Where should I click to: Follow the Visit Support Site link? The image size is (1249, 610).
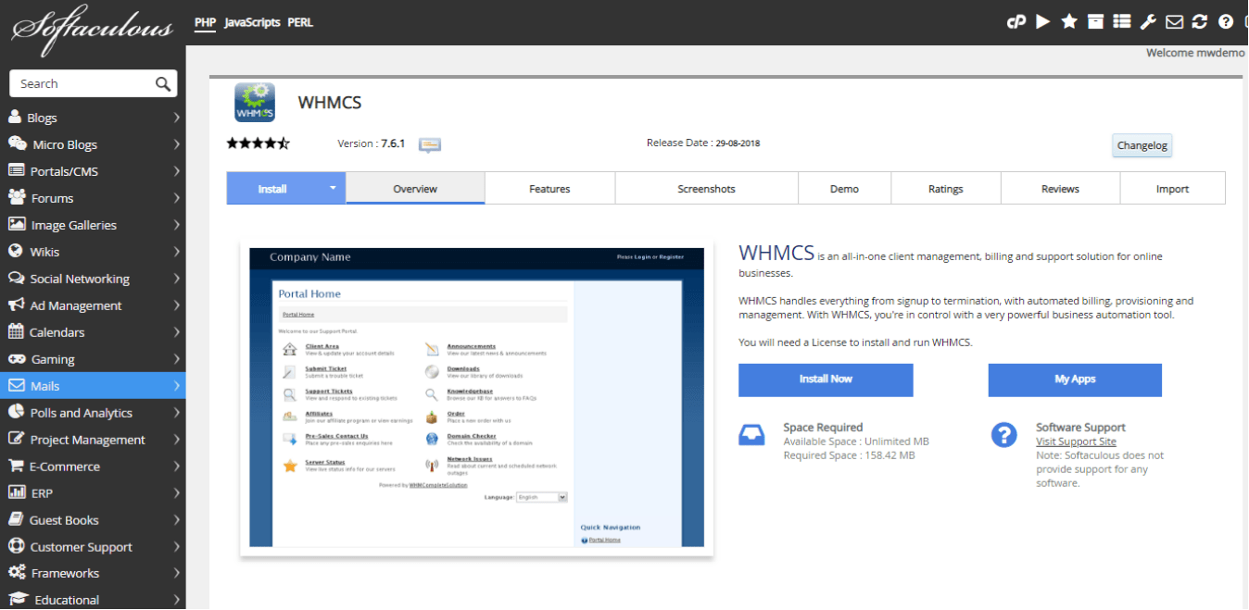click(1076, 442)
